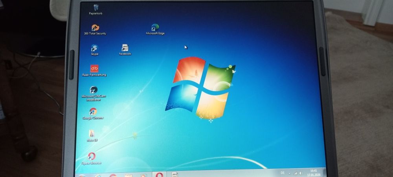Select Google Chrome desktop shortcut
393x177 pixels.
[93, 114]
